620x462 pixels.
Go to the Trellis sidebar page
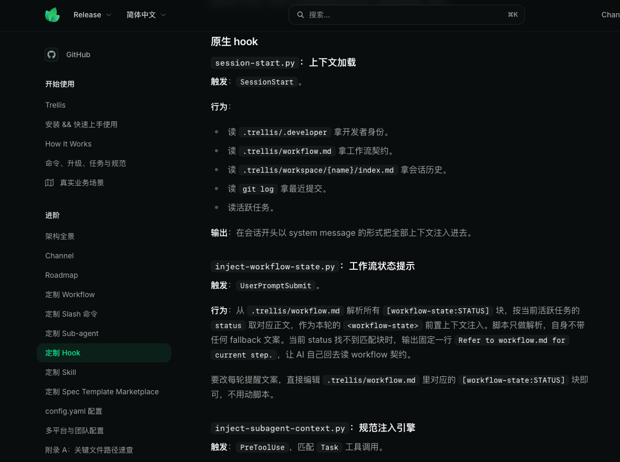[x=55, y=105]
